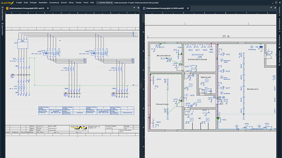Select terminal strip -X44 label
This screenshot has height=158, width=282.
tap(66, 89)
